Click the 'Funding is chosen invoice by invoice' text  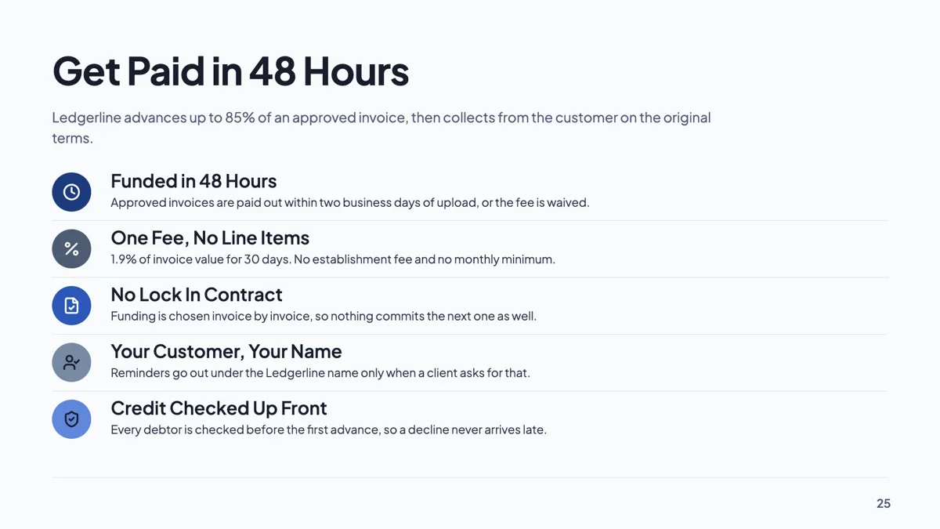click(x=324, y=317)
